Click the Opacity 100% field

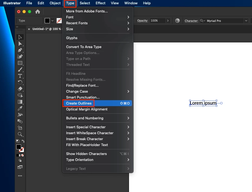coord(157,21)
